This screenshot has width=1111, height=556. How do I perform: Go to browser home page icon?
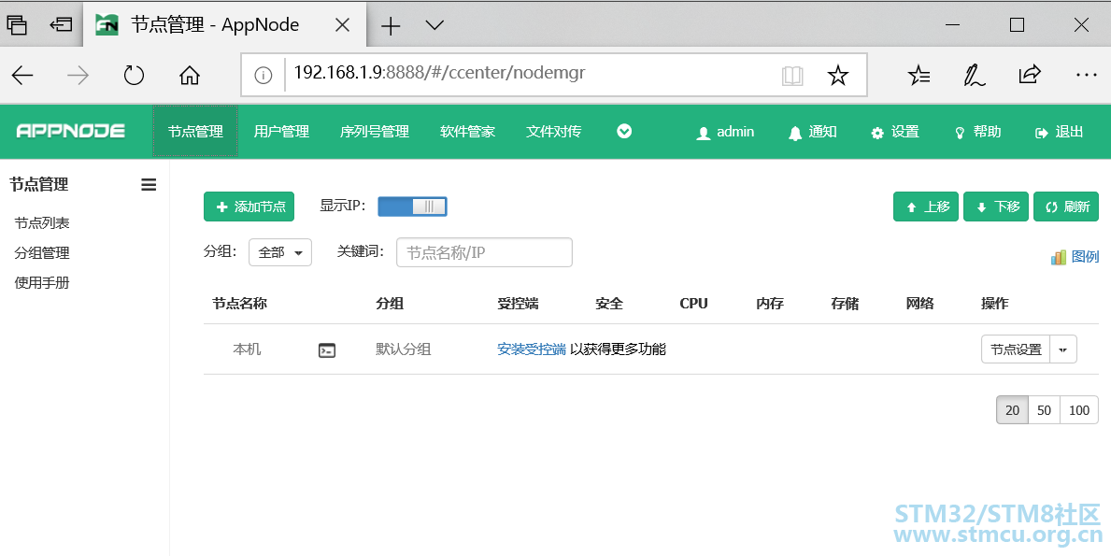(189, 75)
